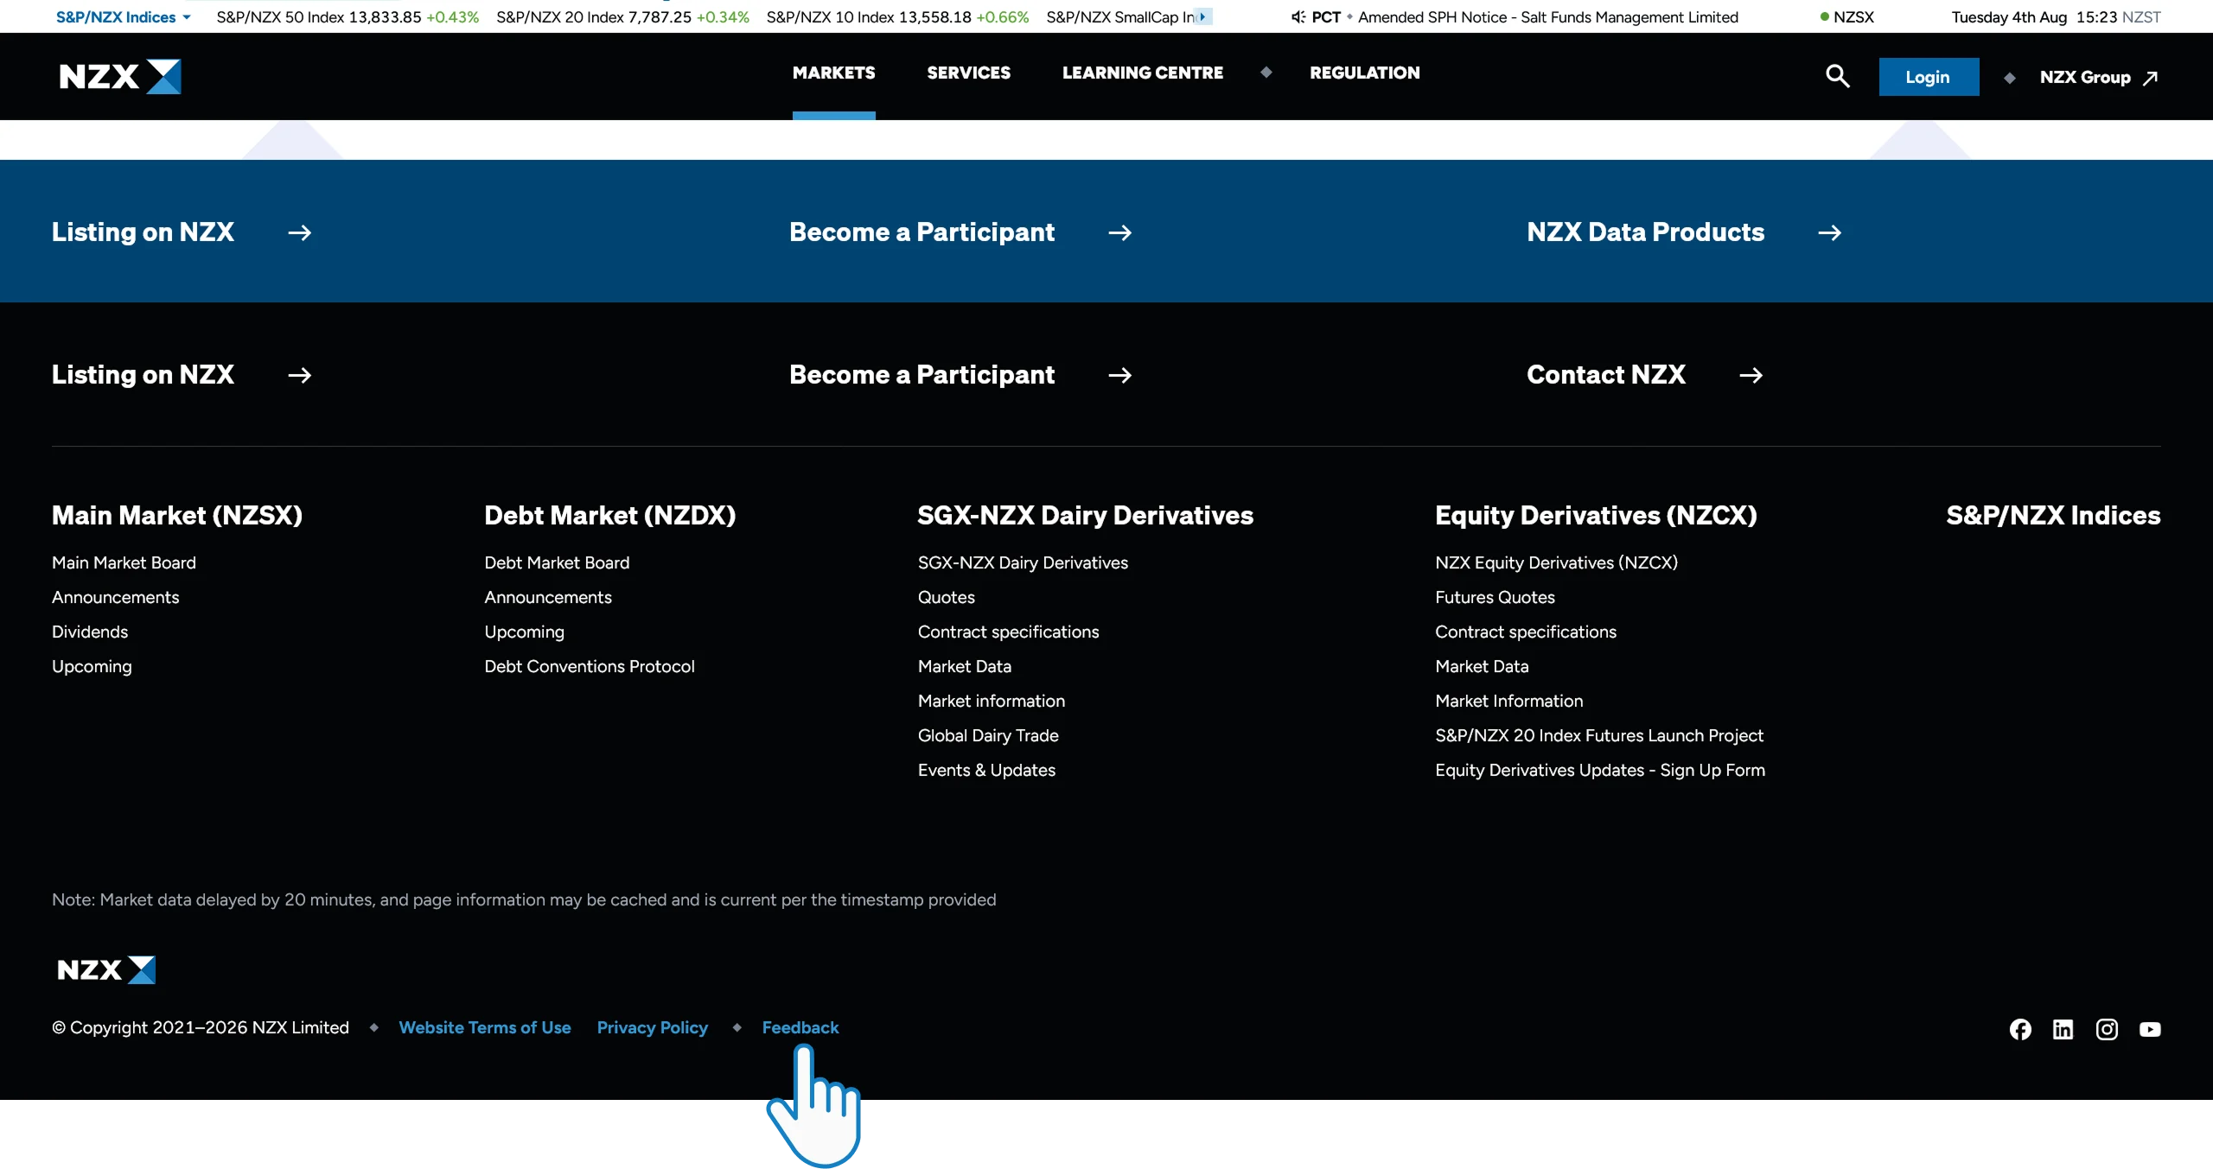Open the Website Terms of Use link
This screenshot has height=1169, width=2213.
(x=485, y=1027)
